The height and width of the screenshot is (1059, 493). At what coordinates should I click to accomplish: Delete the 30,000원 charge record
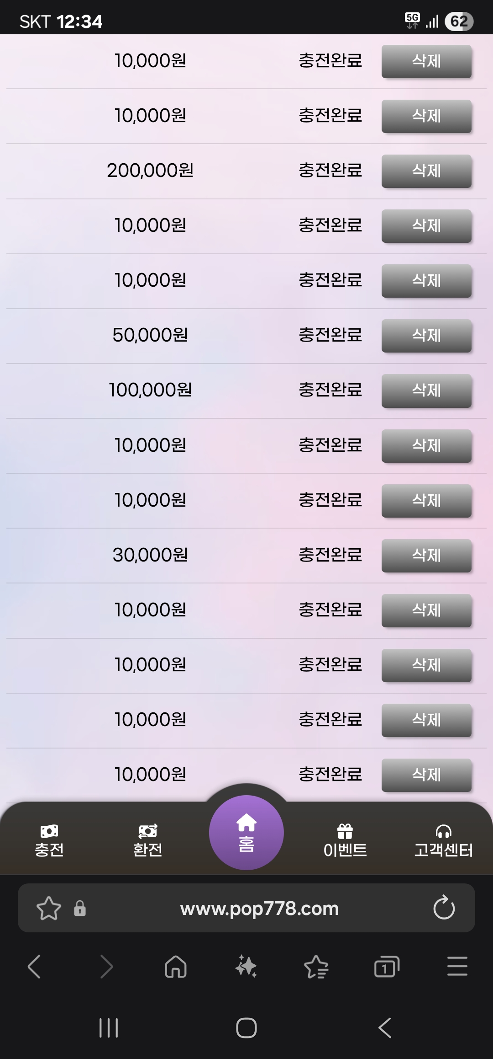[x=426, y=556]
